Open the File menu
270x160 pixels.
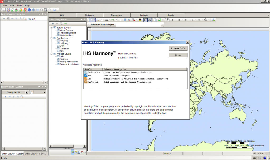pyautogui.click(x=5, y=6)
